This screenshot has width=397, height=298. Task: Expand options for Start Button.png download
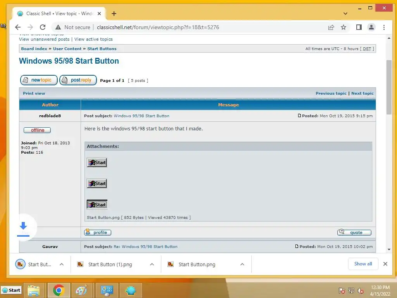[x=242, y=264]
